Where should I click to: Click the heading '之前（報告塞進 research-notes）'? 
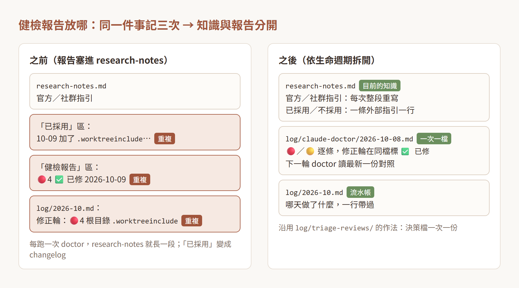point(99,60)
